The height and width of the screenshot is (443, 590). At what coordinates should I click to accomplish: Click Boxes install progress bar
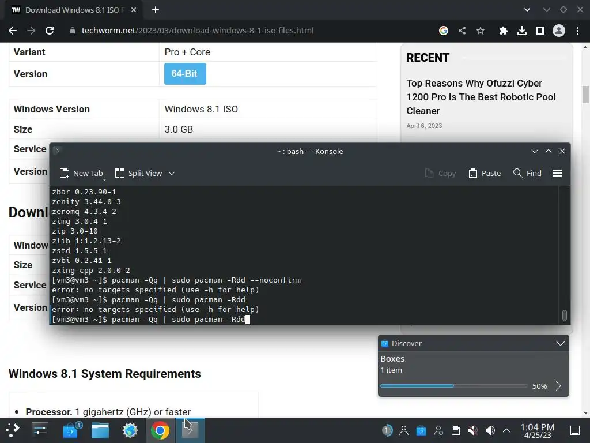pos(453,386)
